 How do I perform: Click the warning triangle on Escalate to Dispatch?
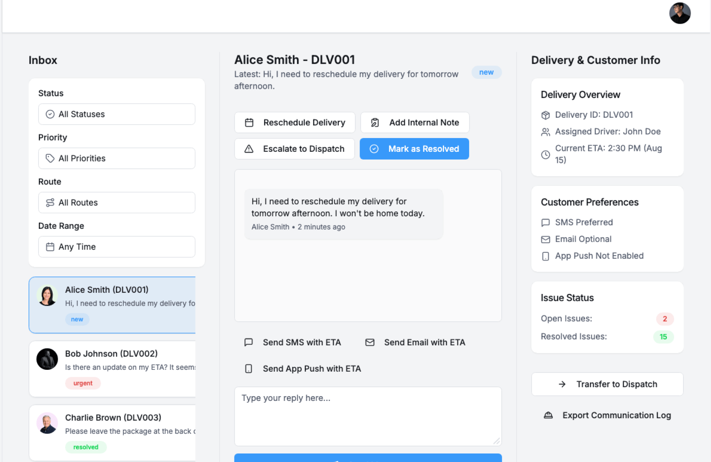coord(249,149)
